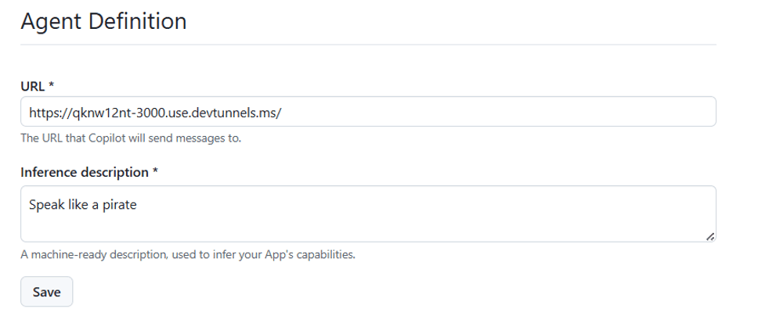This screenshot has width=783, height=323.
Task: Click the URL helper text about Copilot messages
Action: pos(131,138)
